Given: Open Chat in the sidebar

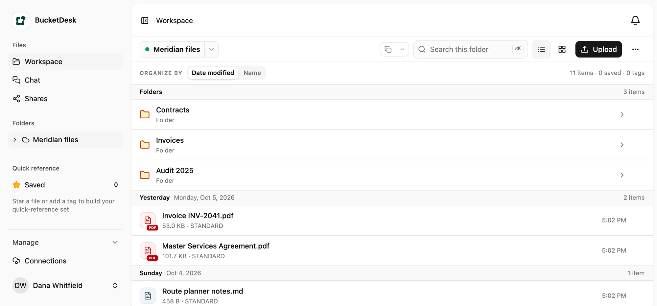Looking at the screenshot, I should [66, 80].
